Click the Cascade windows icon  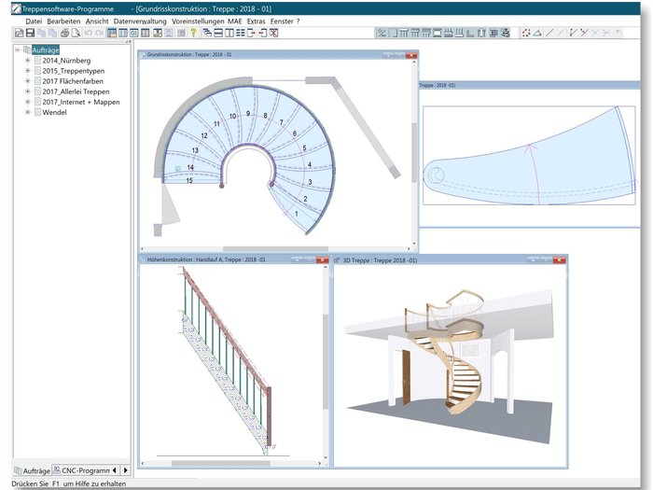pyautogui.click(x=207, y=33)
